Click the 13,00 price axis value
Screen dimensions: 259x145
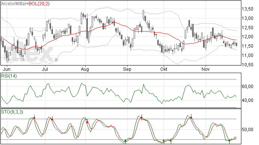click(x=247, y=18)
